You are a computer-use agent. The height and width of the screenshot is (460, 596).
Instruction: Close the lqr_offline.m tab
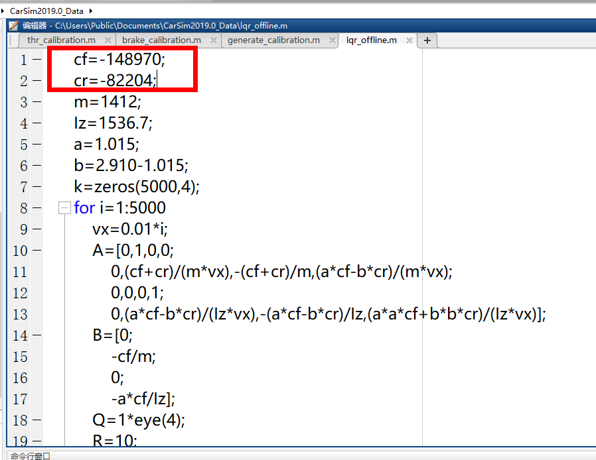pyautogui.click(x=410, y=40)
